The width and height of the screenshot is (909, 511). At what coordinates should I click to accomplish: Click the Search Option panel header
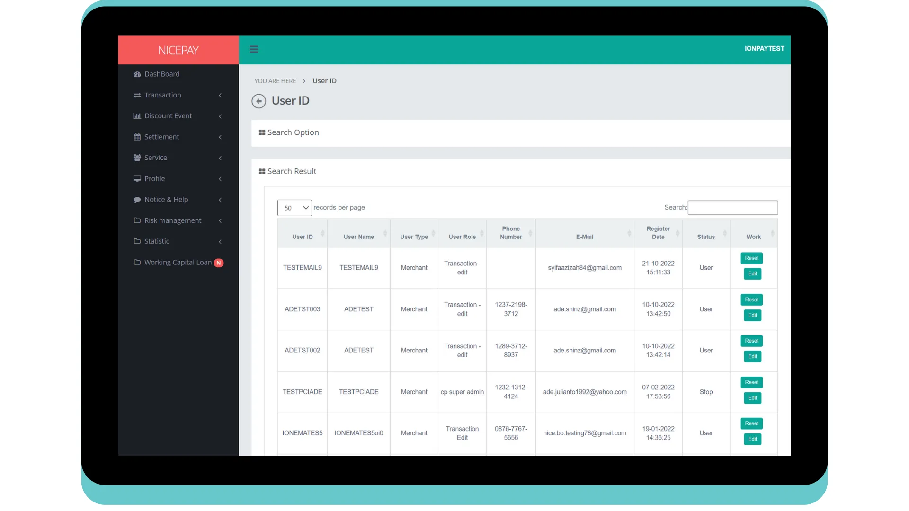pos(521,133)
